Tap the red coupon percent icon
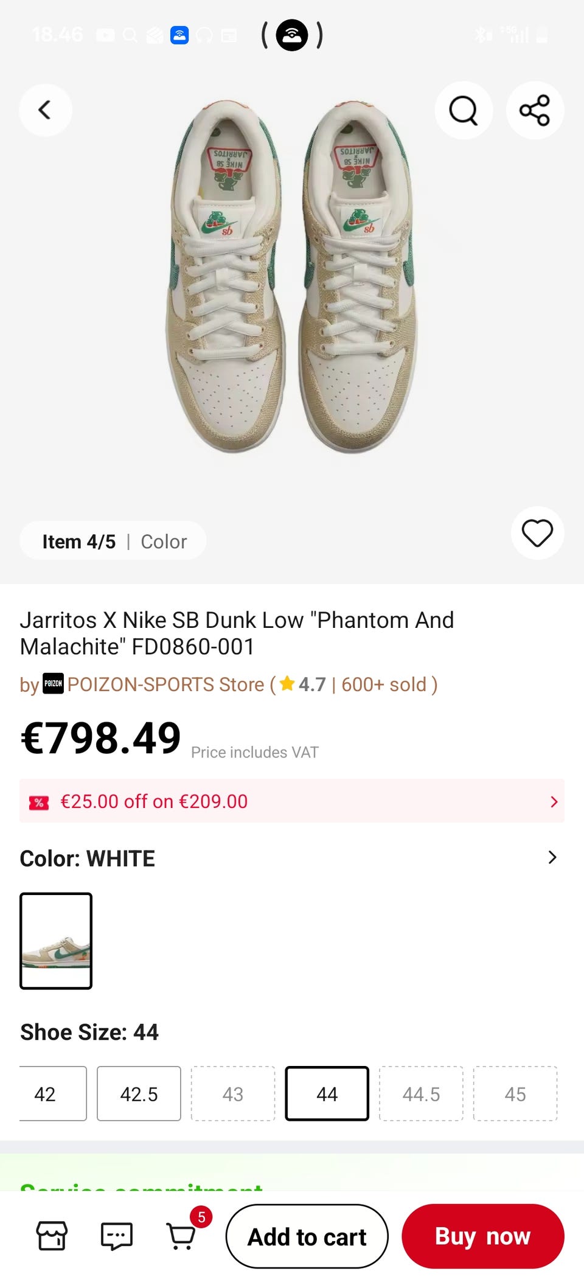 [39, 802]
